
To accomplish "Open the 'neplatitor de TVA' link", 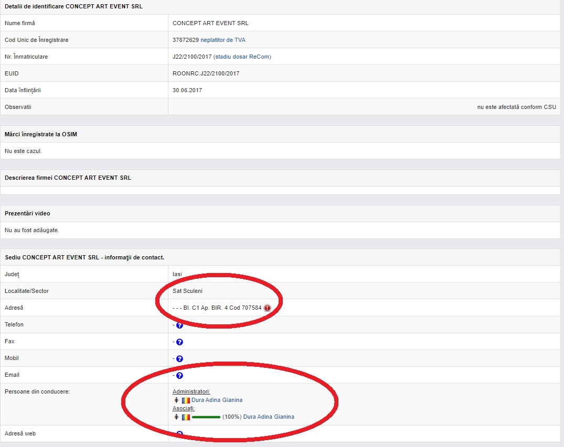I will 223,40.
